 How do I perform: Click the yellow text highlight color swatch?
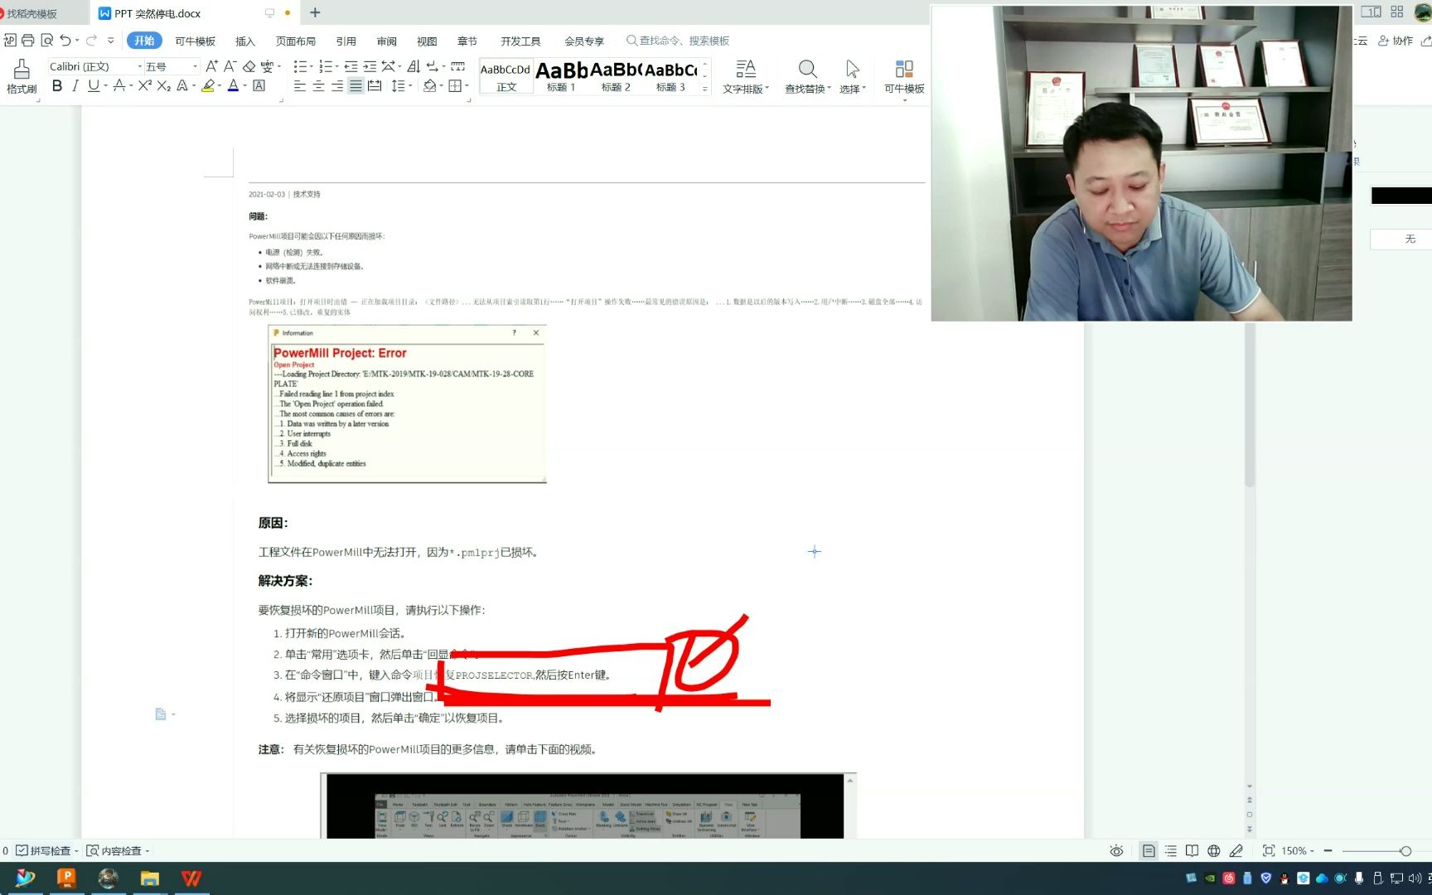(208, 86)
